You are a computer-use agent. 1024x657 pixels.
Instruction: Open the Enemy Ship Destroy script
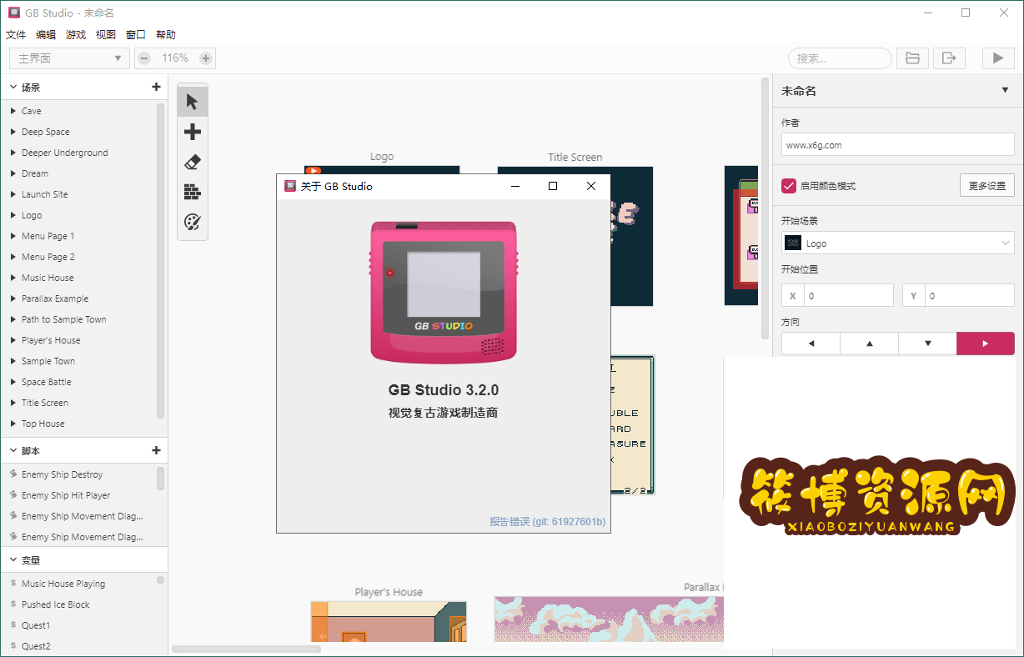63,474
